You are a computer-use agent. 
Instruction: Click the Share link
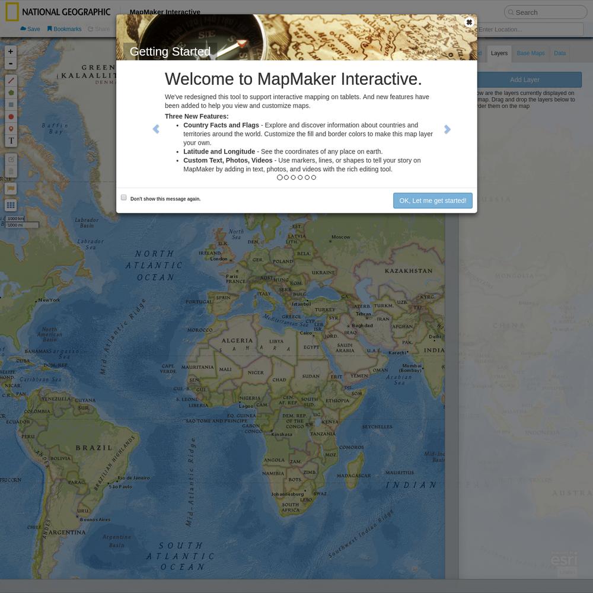pyautogui.click(x=98, y=29)
